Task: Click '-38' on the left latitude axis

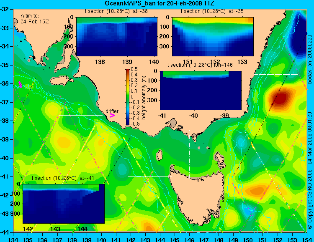Action: (x=5, y=121)
